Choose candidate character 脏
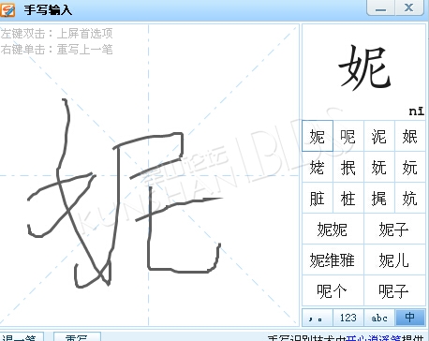429x341 pixels. click(x=318, y=198)
